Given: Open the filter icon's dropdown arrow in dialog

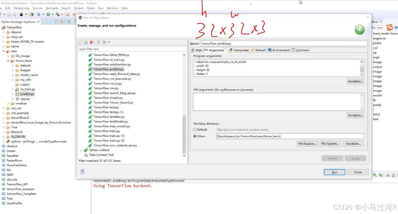Looking at the screenshot, I should (x=109, y=42).
